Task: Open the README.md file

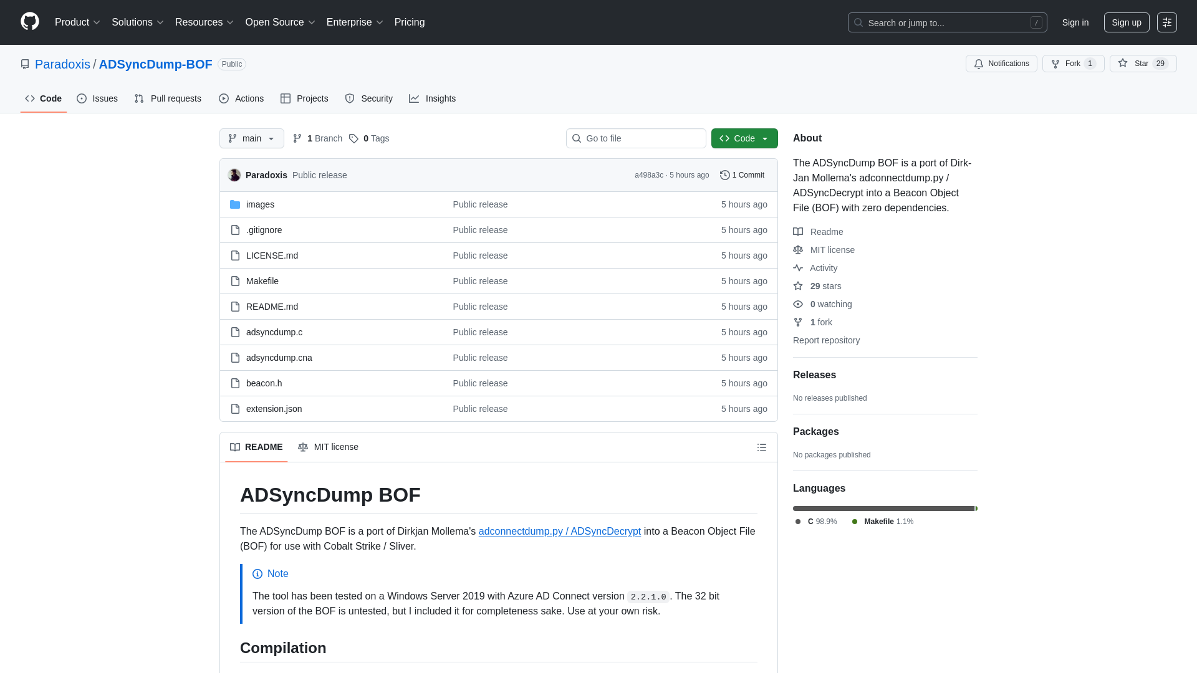Action: tap(272, 307)
